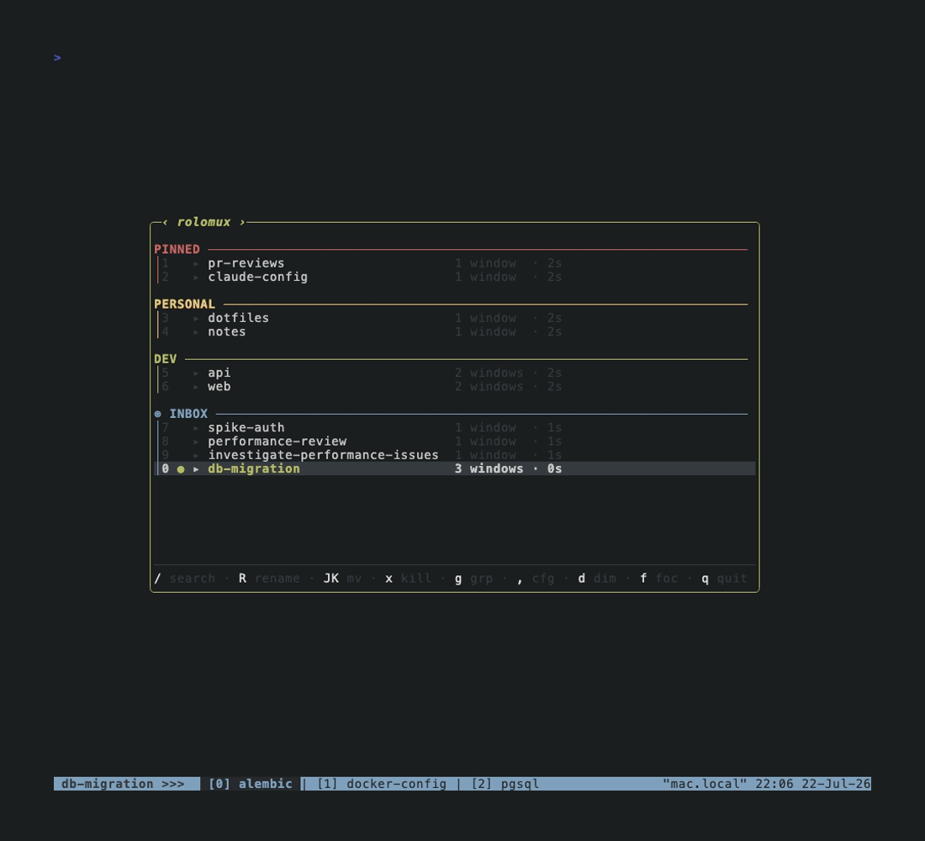Expand the claude-config session arrow

point(196,278)
